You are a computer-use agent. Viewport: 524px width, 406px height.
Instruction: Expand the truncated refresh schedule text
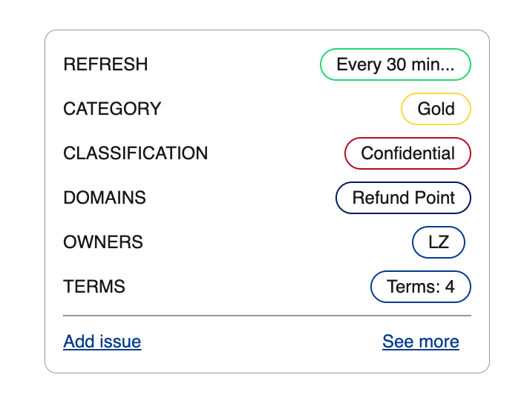[x=395, y=64]
